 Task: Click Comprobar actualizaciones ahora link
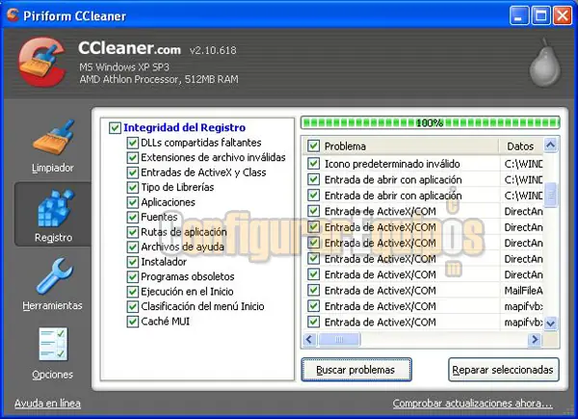point(473,404)
